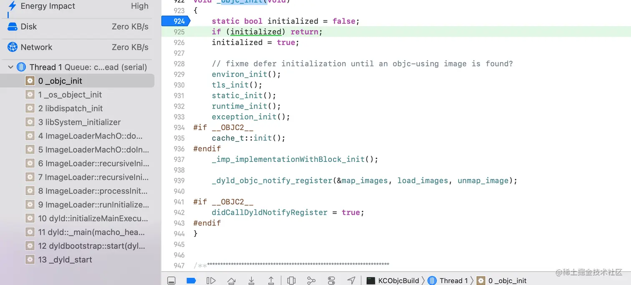
Task: Open the Disk gauge report
Action: pyautogui.click(x=78, y=27)
